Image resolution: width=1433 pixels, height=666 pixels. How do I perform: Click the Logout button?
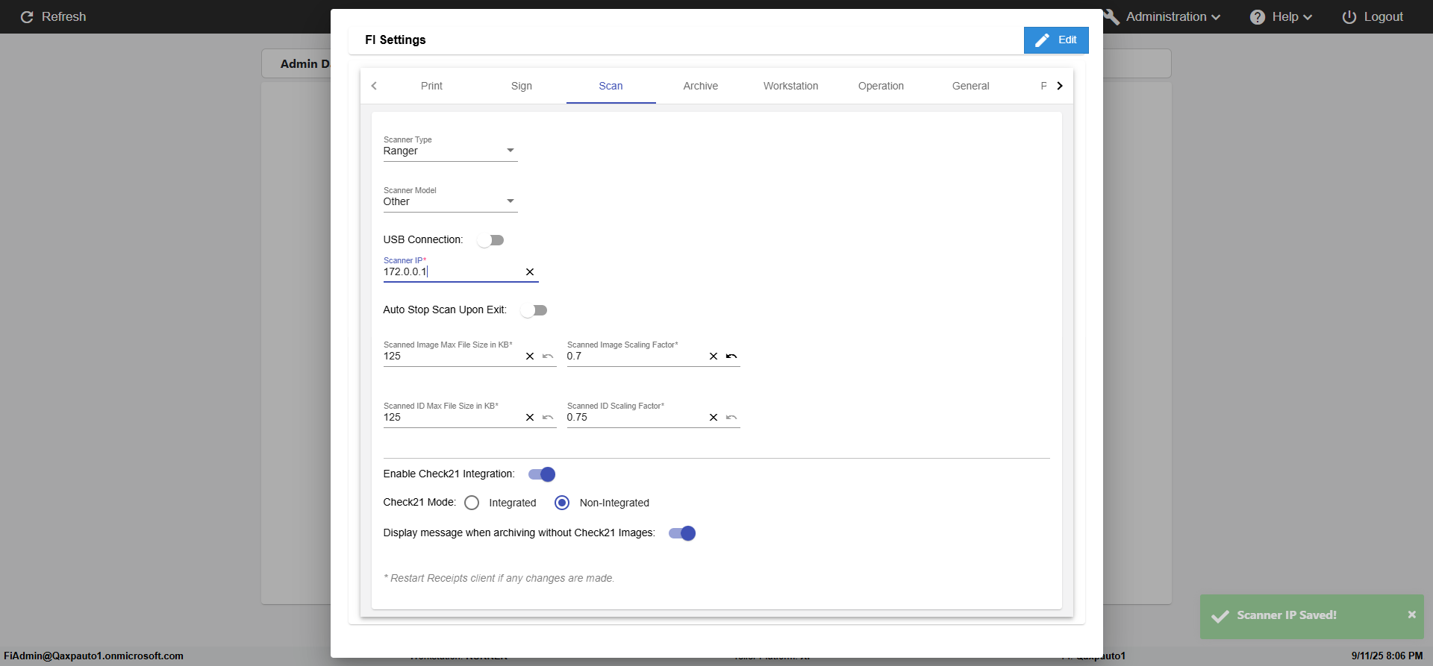coord(1373,16)
